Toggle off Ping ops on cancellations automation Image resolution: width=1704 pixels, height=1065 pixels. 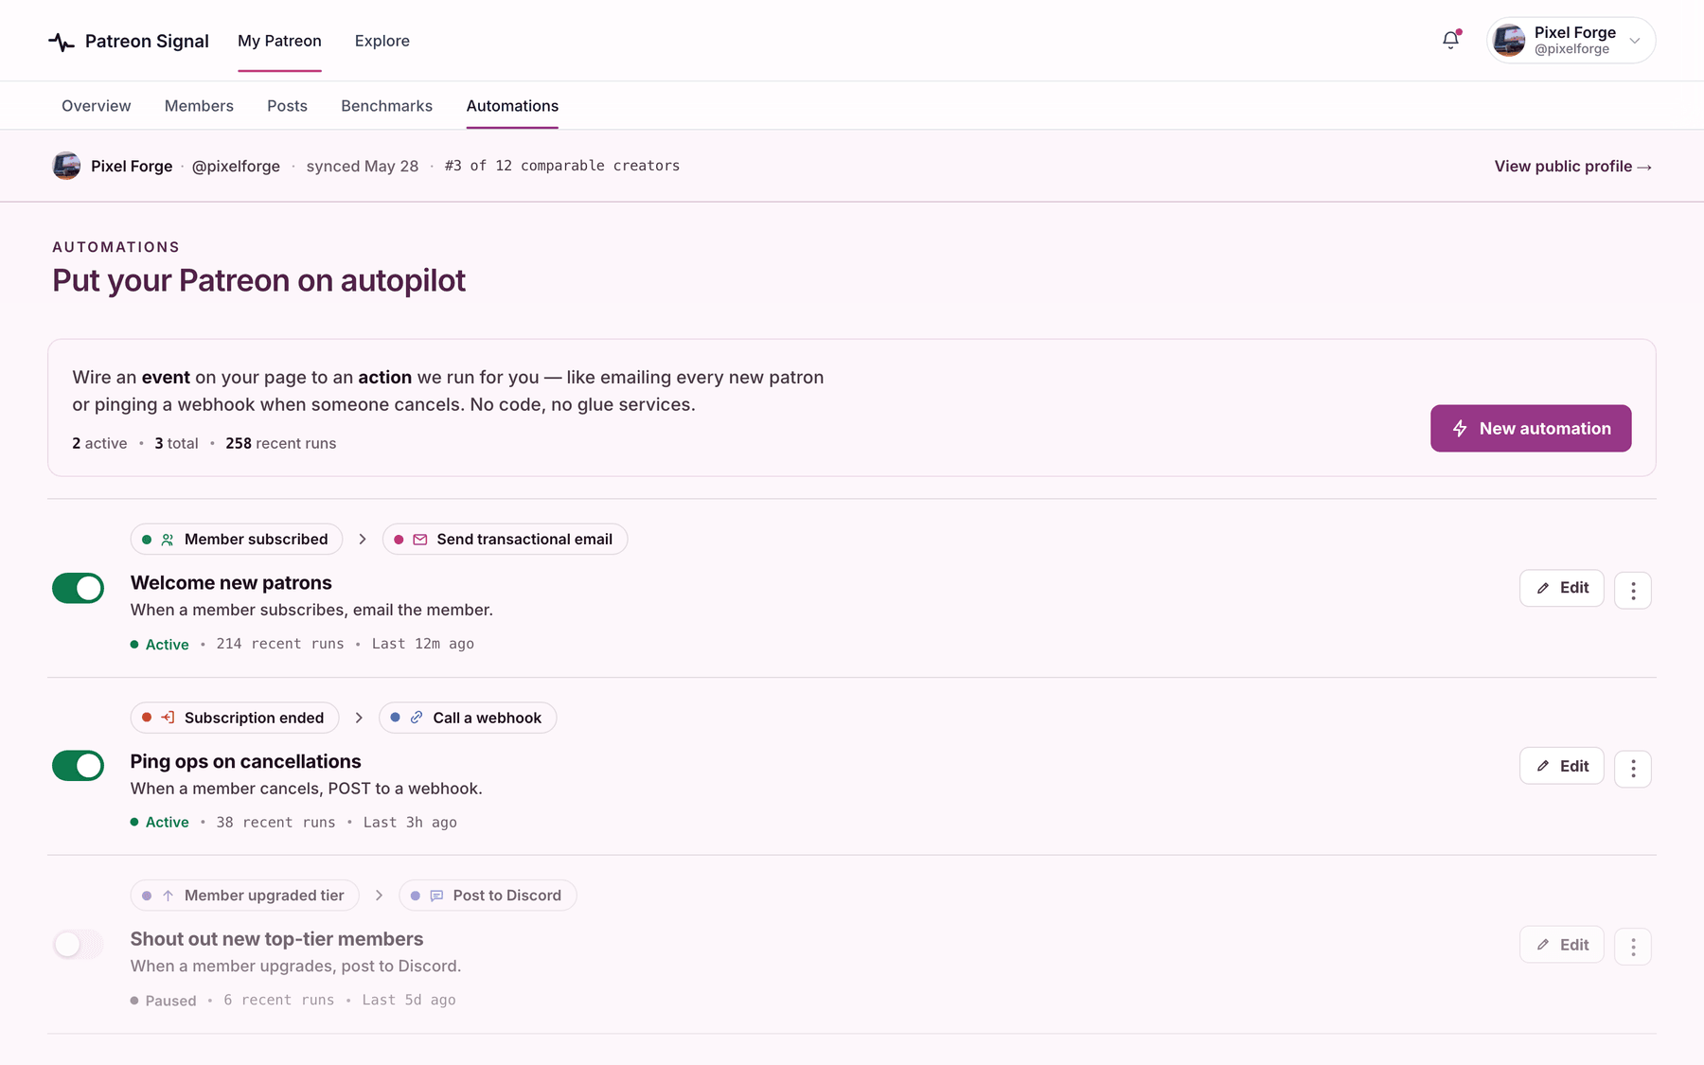[78, 766]
